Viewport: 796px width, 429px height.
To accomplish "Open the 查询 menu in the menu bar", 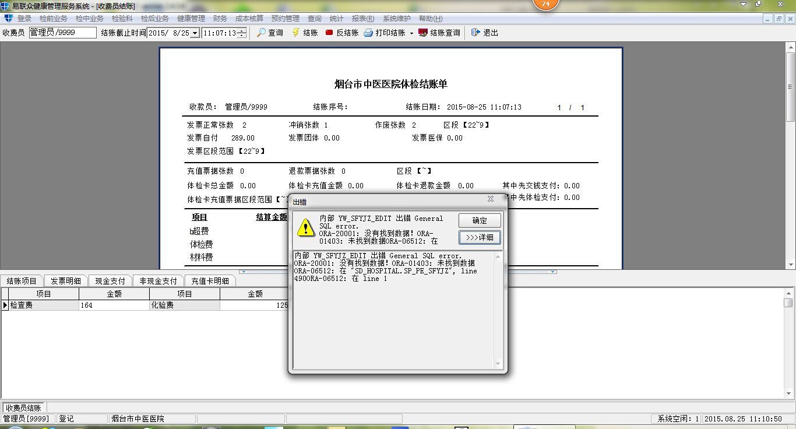I will (315, 19).
